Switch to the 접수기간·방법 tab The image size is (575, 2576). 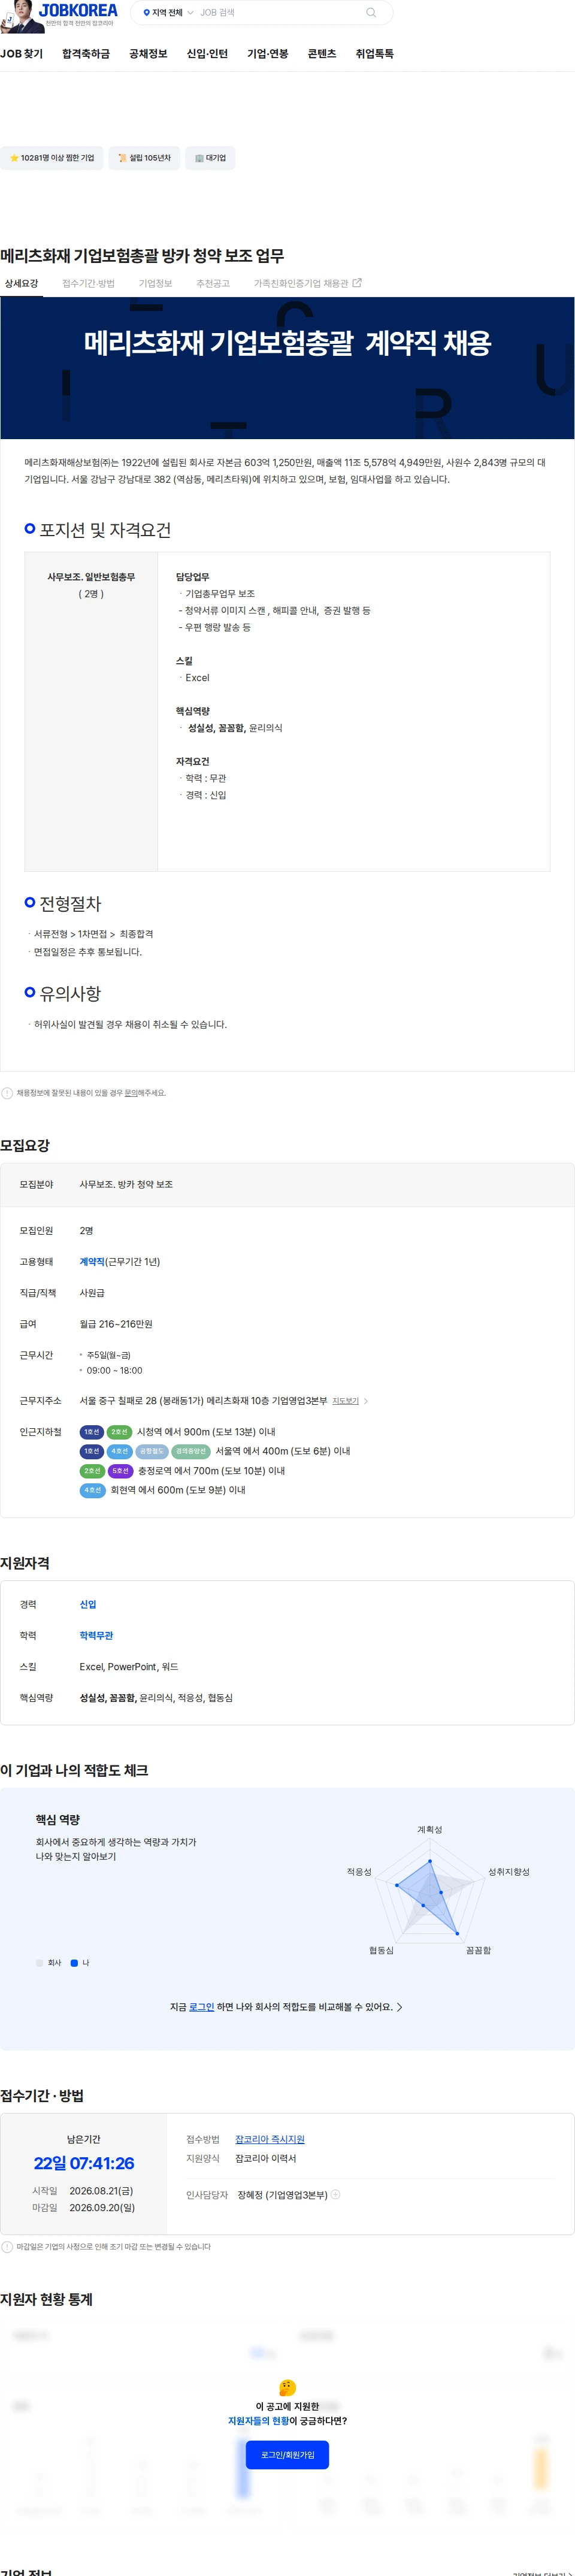(88, 284)
